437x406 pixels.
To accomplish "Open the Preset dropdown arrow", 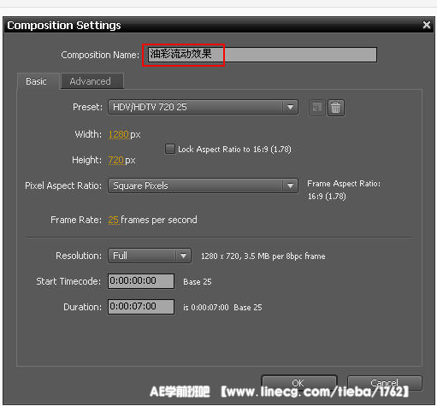I will [x=290, y=107].
